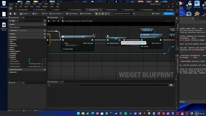
Task: Add a new macro via Macros plus
Action: point(45,34)
